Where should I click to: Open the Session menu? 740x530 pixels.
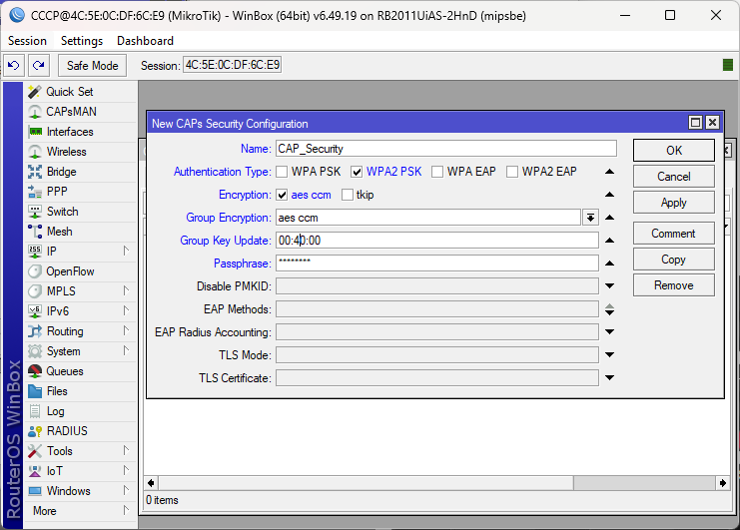coord(27,41)
